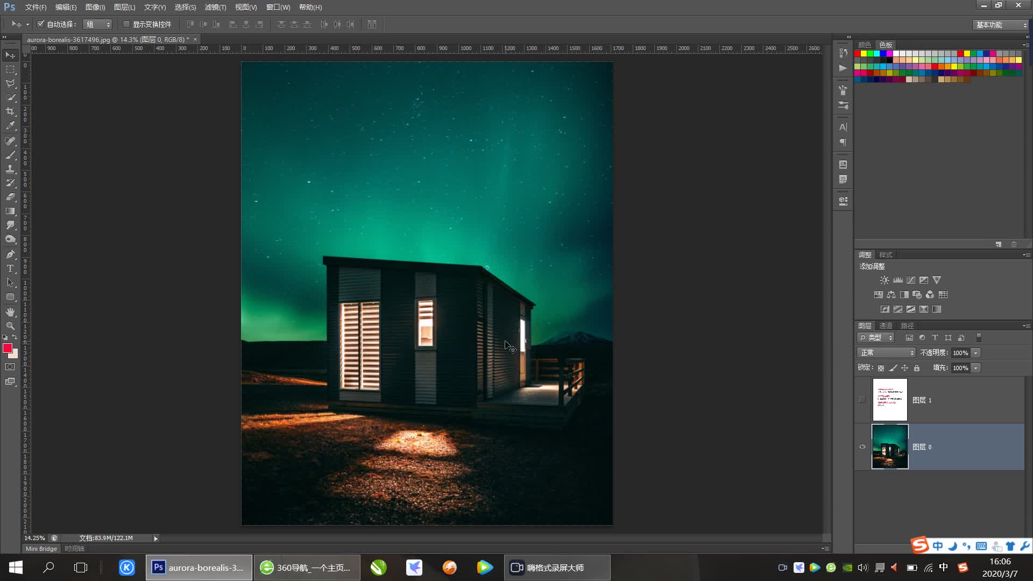The image size is (1033, 581).
Task: Open the Mini Bridge panel
Action: pyautogui.click(x=41, y=549)
